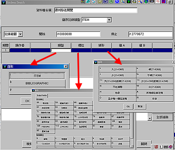Click the green spreadsheet icon in top toolbar

[112, 2]
